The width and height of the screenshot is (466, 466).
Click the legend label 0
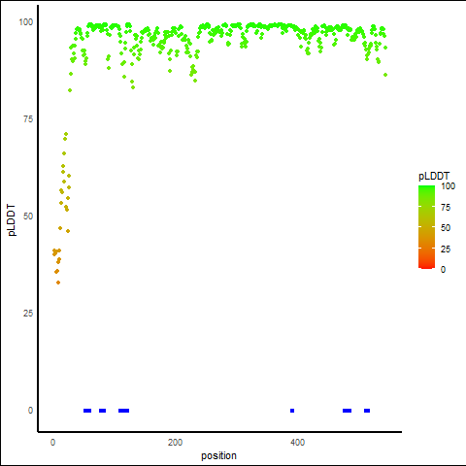[444, 270]
